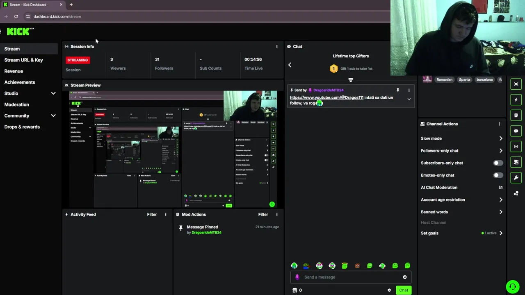This screenshot has height=295, width=525.
Task: Open Filter for Activity Feed
Action: click(x=152, y=214)
